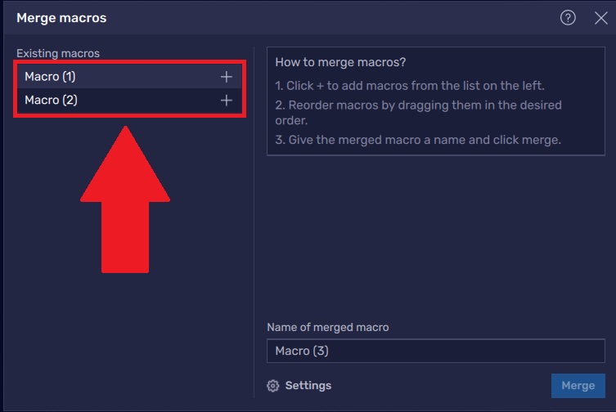Click the 'Merge macros' dialog title

(x=61, y=17)
